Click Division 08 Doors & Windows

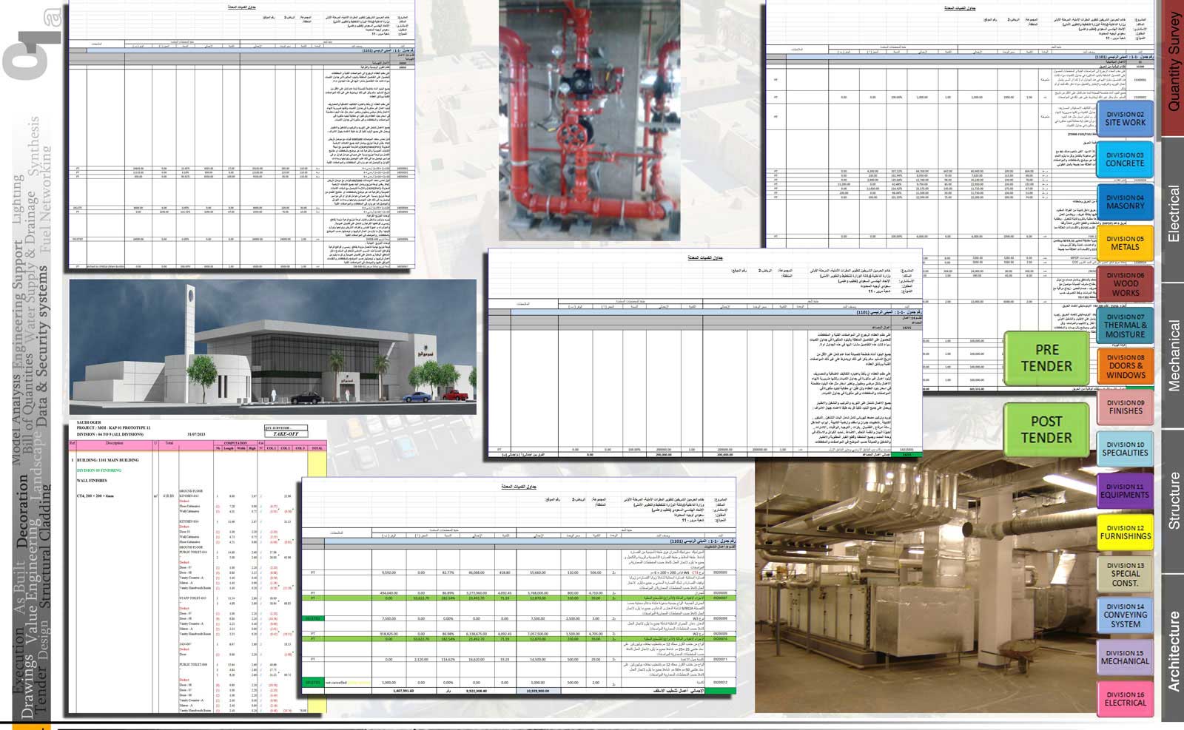coord(1125,367)
